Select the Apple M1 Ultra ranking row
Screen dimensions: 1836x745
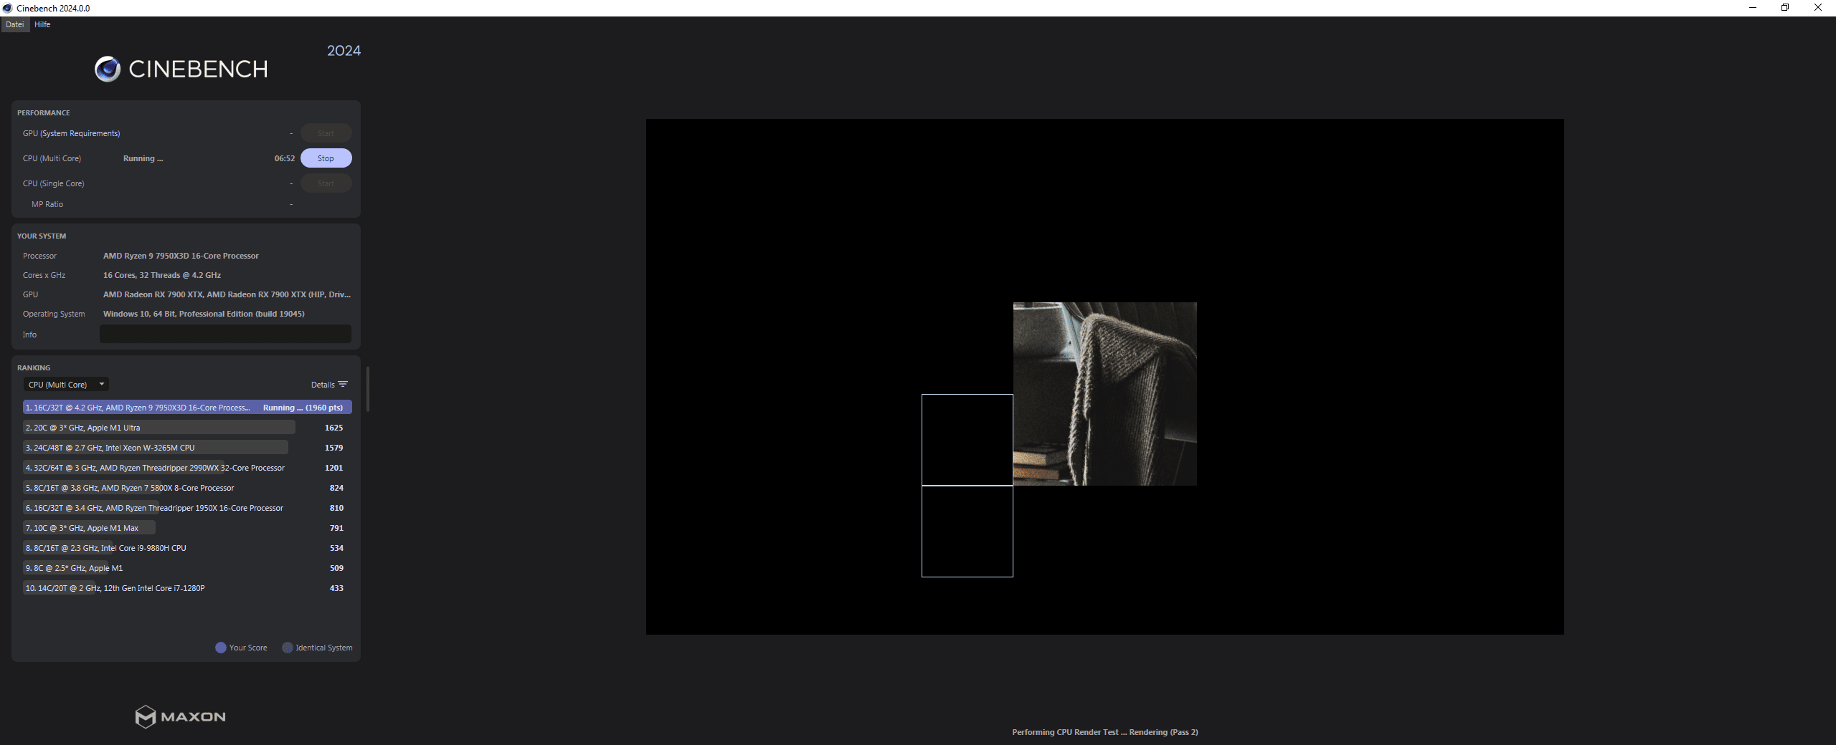[x=187, y=428]
